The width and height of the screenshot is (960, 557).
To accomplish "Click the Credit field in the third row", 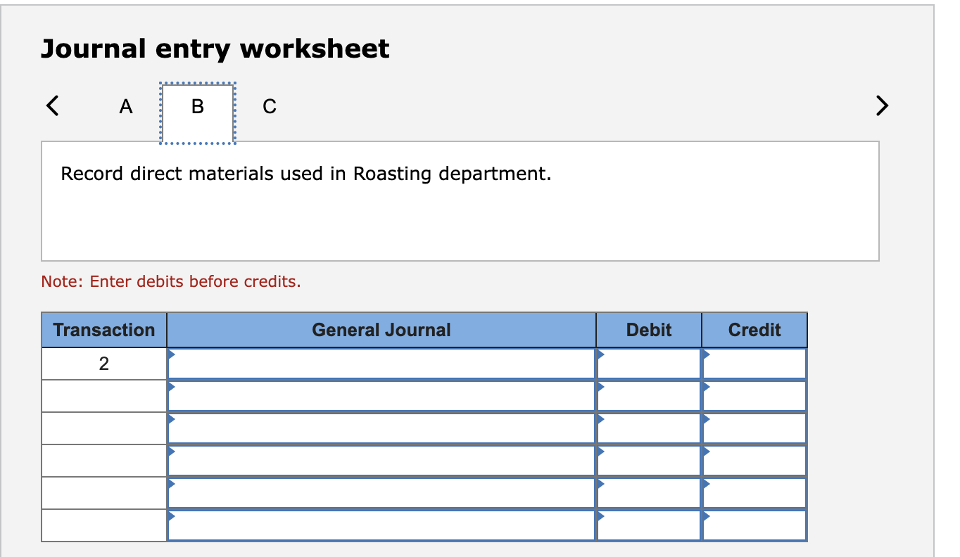I will click(x=753, y=428).
